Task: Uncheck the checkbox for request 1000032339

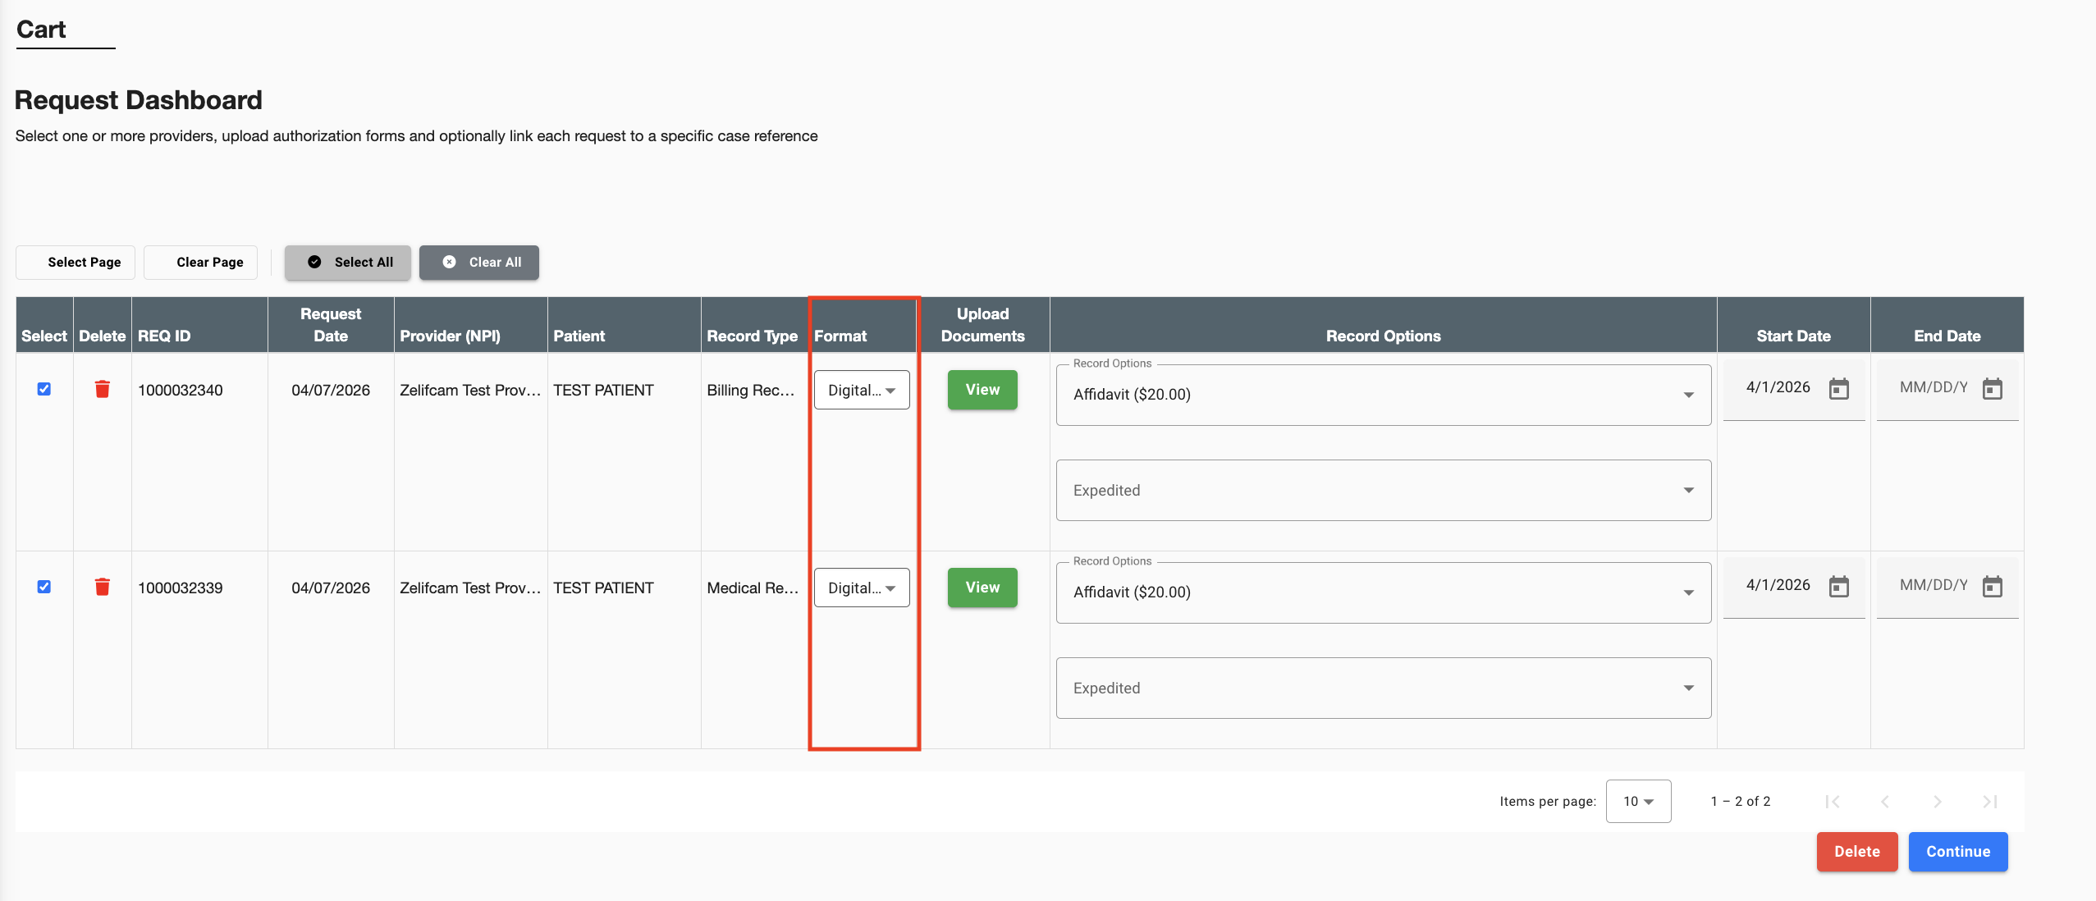Action: click(44, 587)
